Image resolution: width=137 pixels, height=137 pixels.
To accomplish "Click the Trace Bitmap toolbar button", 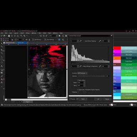I will click(x=49, y=40).
